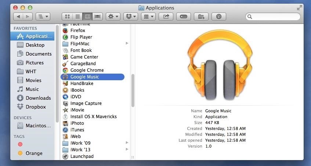Select the Google Chrome app icon
This screenshot has height=166, width=311.
pos(65,70)
